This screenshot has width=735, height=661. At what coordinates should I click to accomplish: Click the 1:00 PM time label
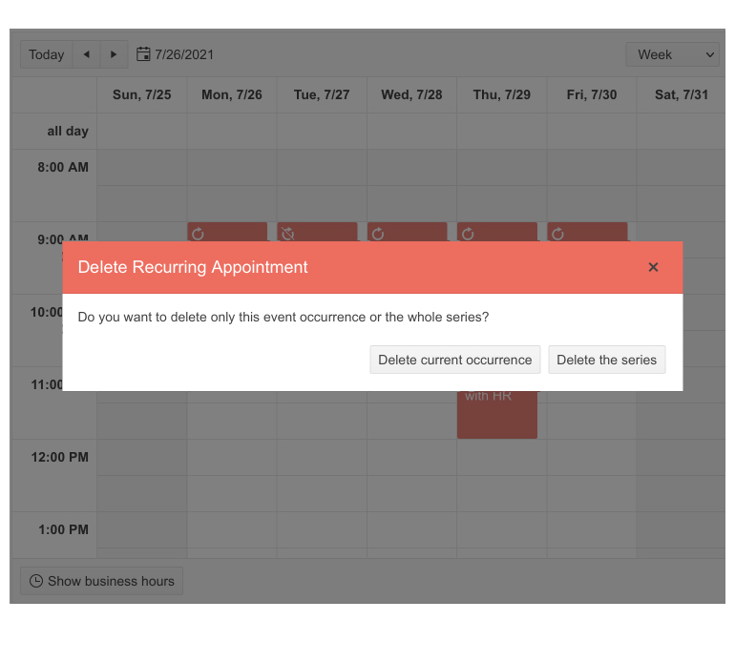click(63, 529)
